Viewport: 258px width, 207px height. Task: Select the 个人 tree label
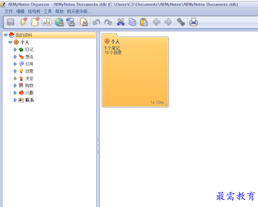click(25, 42)
